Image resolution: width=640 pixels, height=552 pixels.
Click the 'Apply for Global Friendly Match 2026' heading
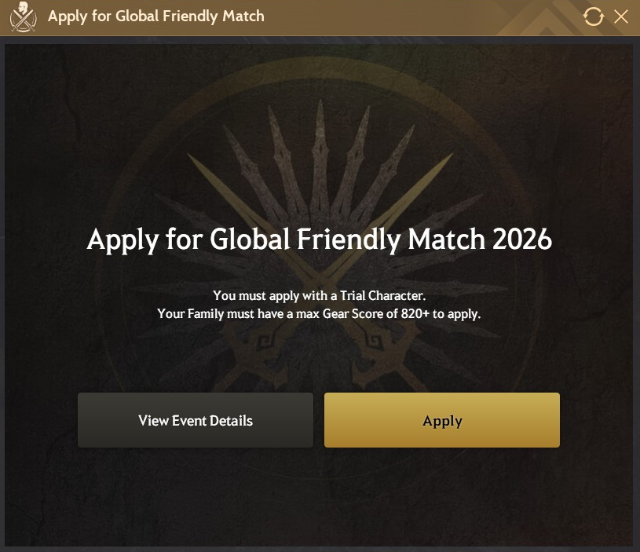pyautogui.click(x=319, y=239)
